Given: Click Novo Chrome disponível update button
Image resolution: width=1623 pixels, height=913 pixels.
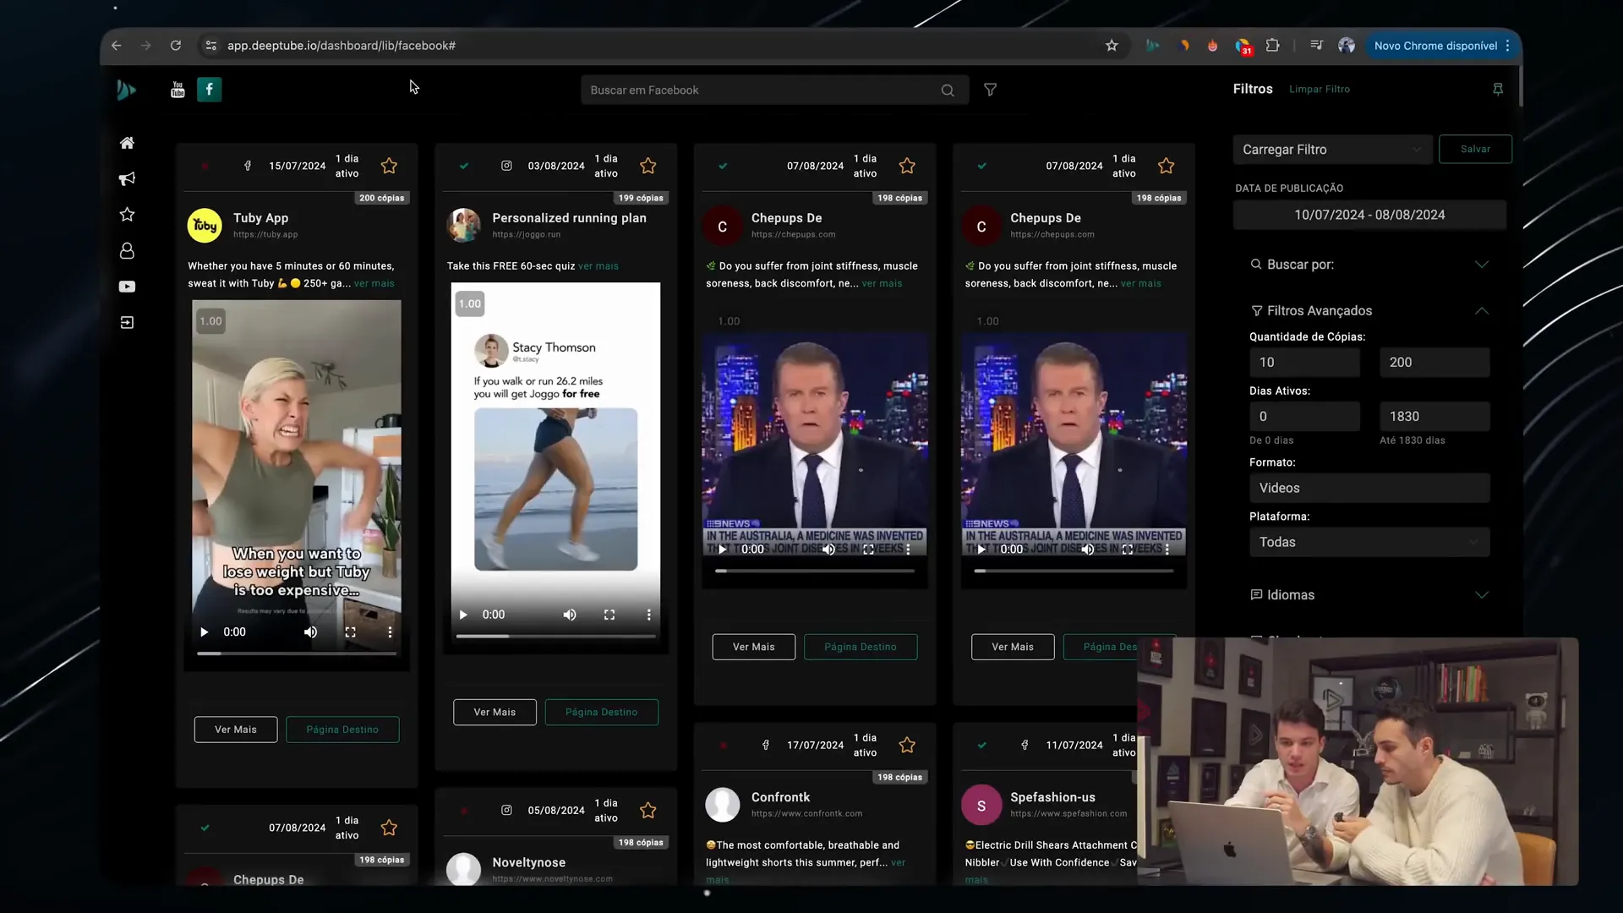Looking at the screenshot, I should coord(1442,46).
